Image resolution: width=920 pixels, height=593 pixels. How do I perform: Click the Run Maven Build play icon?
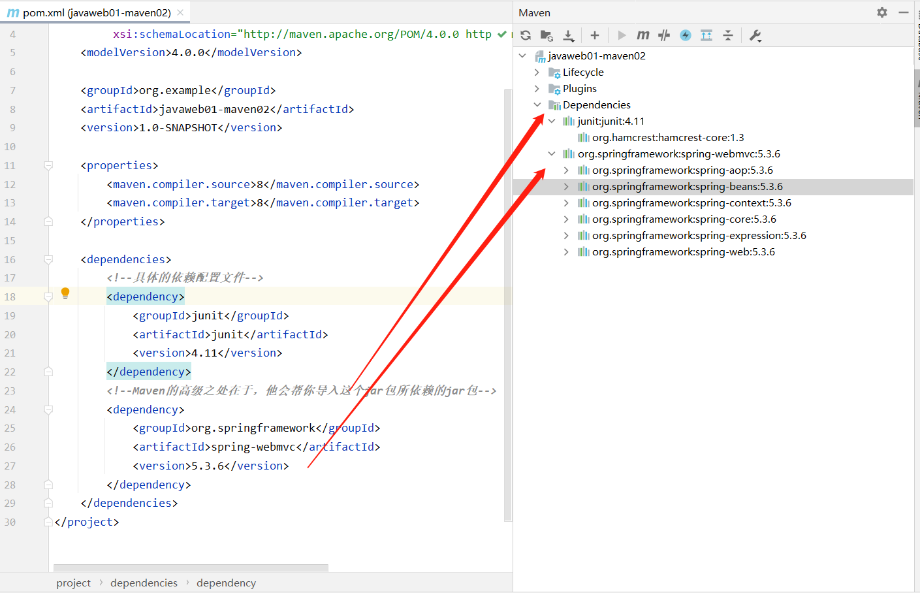click(x=622, y=35)
